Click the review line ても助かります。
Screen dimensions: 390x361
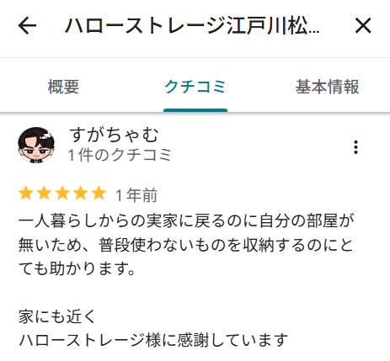77,268
